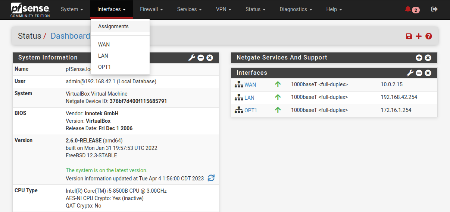The image size is (450, 212).
Task: Click the LAN network interface icon
Action: click(239, 97)
